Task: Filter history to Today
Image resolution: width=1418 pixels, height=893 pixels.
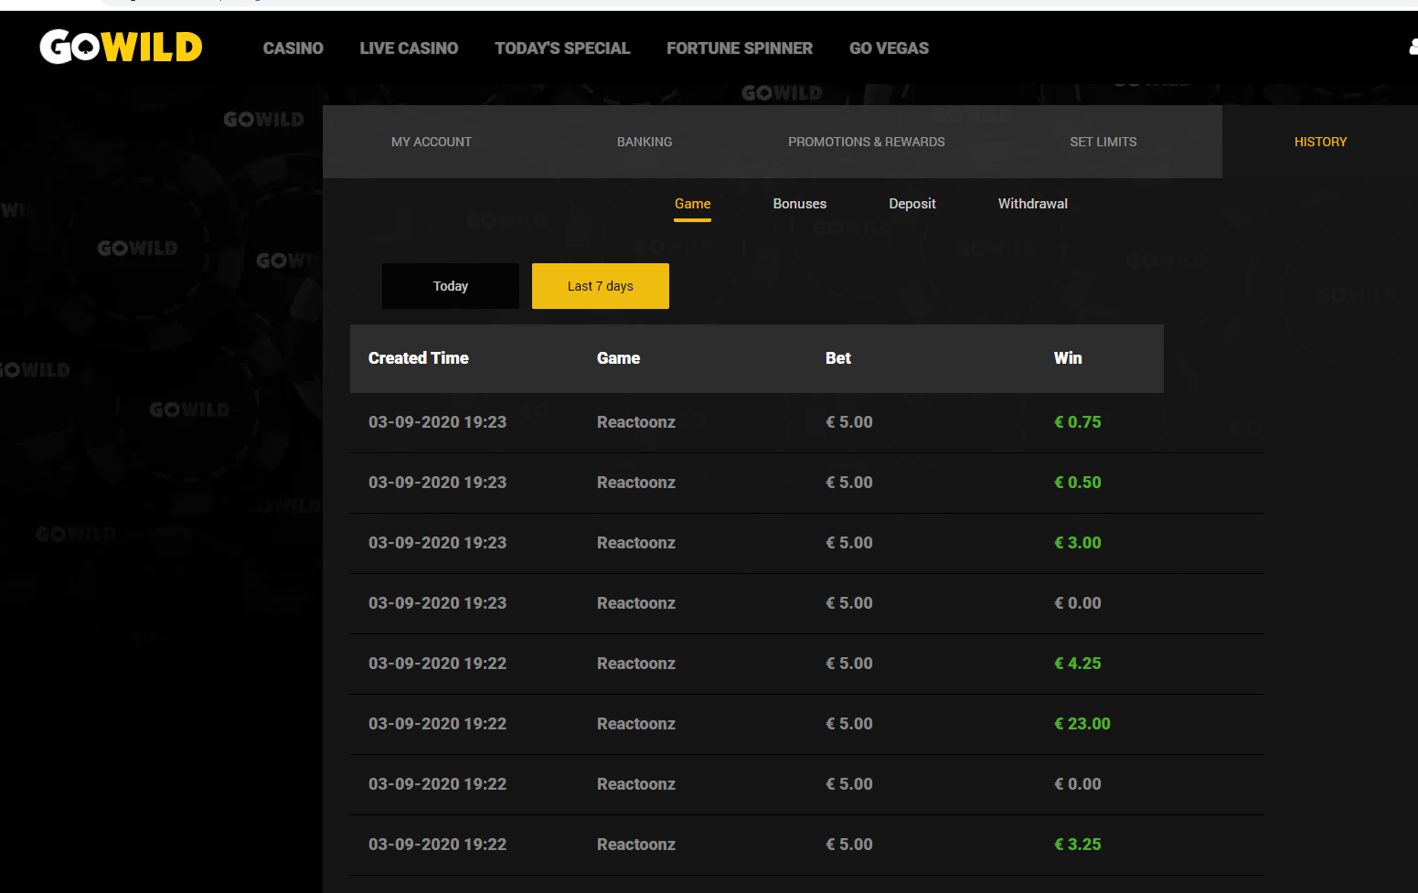Action: (451, 286)
